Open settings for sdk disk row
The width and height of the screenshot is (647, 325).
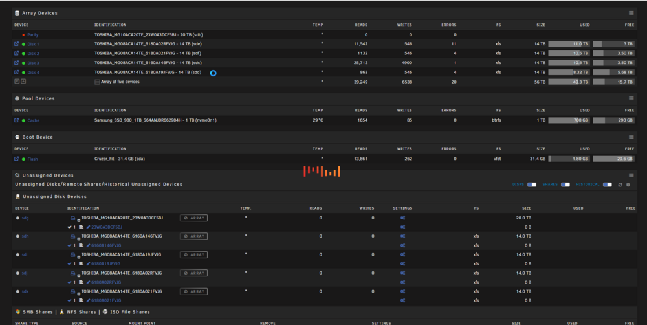(402, 291)
